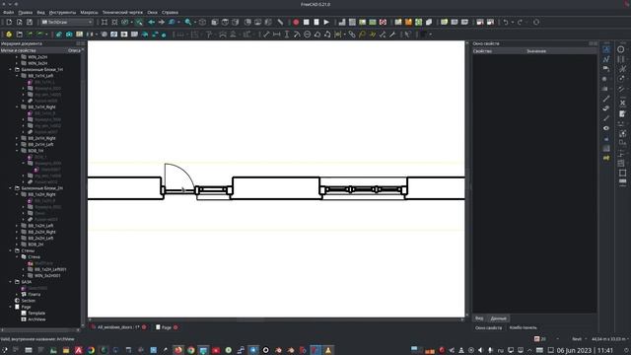Screen dimensions: 631x355
Task: Collapse the Балконные Блоки_1H group
Action: coord(11,70)
